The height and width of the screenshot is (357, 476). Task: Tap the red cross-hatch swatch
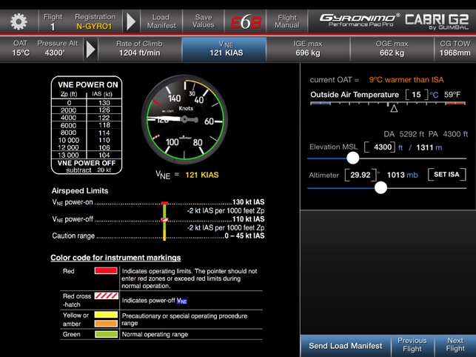tap(106, 296)
